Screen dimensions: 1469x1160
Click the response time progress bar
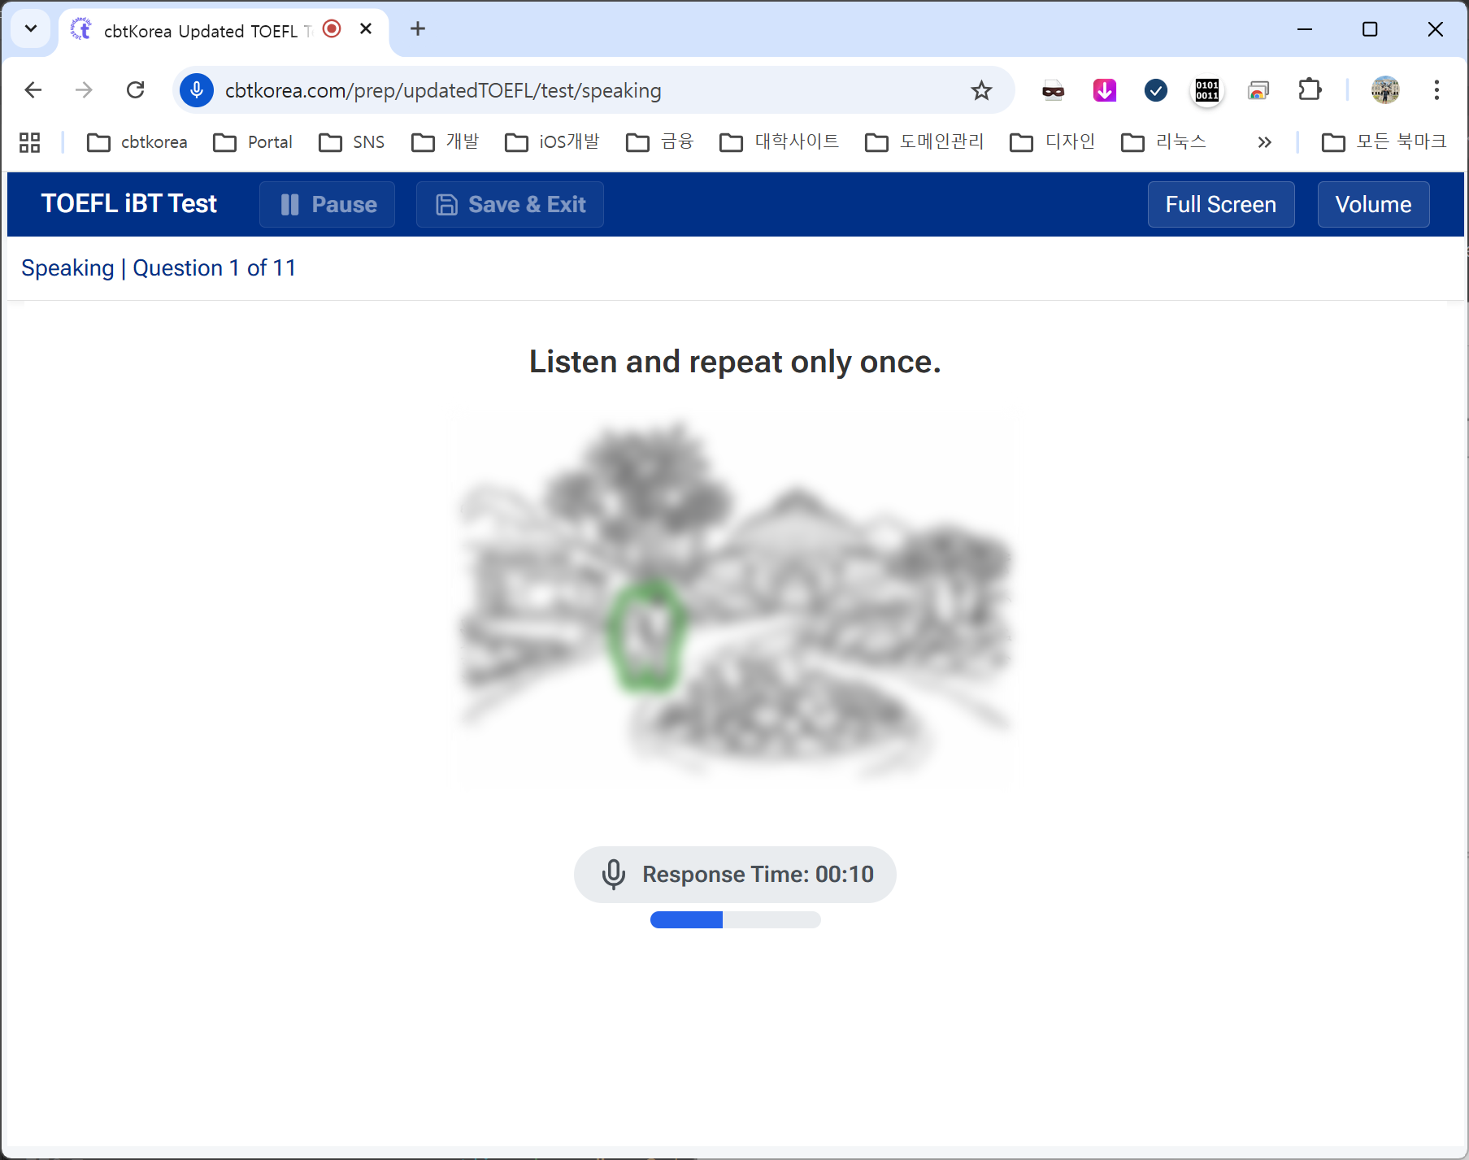pyautogui.click(x=735, y=919)
